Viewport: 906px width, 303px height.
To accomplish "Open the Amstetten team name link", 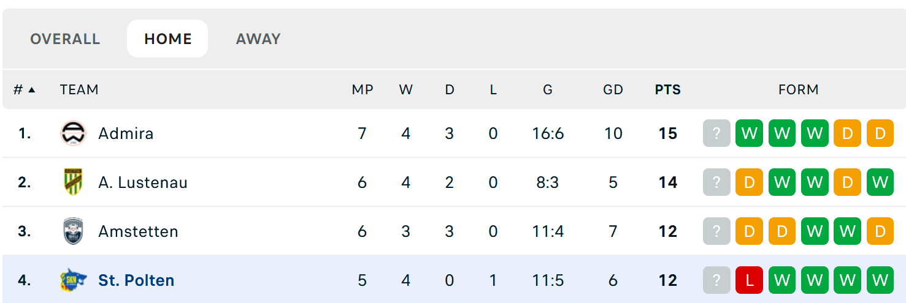I will [138, 231].
